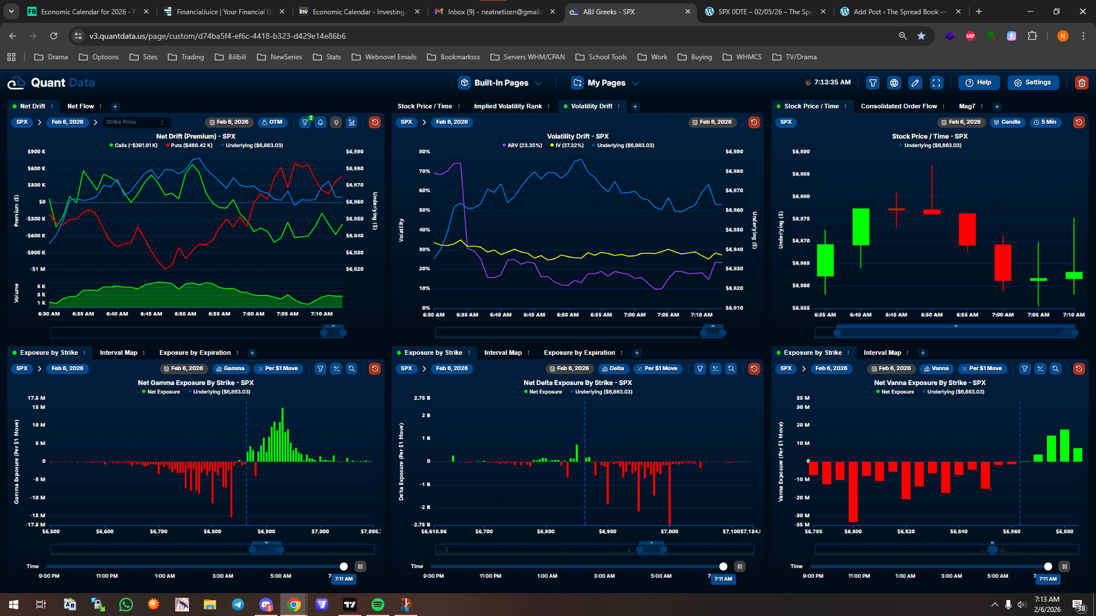Open the Consolidated Order Flow tab
The height and width of the screenshot is (616, 1096).
[x=898, y=106]
